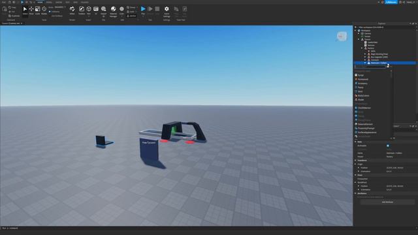Open the Terrain Editor

(x=72, y=10)
